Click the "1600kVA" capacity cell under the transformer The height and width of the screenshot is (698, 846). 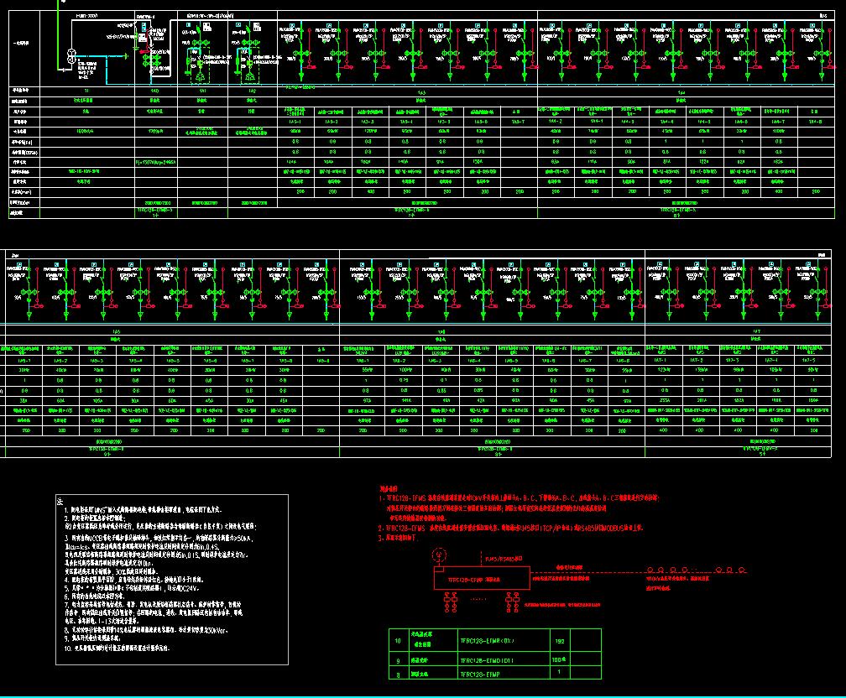point(86,131)
